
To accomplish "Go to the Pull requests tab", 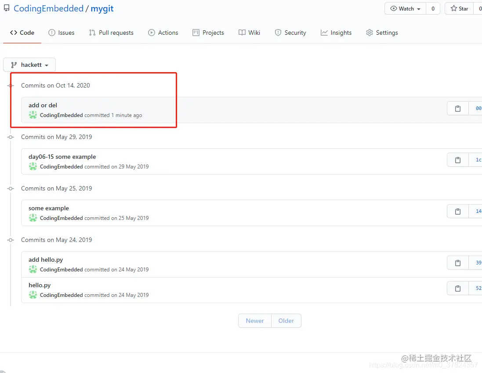I will pos(111,33).
